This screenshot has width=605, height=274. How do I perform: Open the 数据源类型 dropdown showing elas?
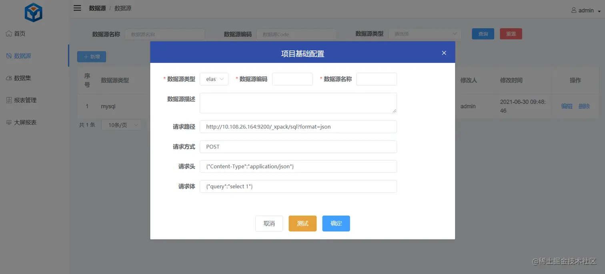tap(214, 79)
